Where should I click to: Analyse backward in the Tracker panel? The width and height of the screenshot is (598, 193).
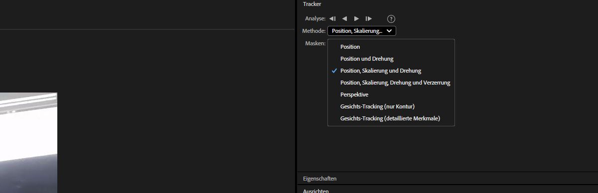click(x=344, y=18)
